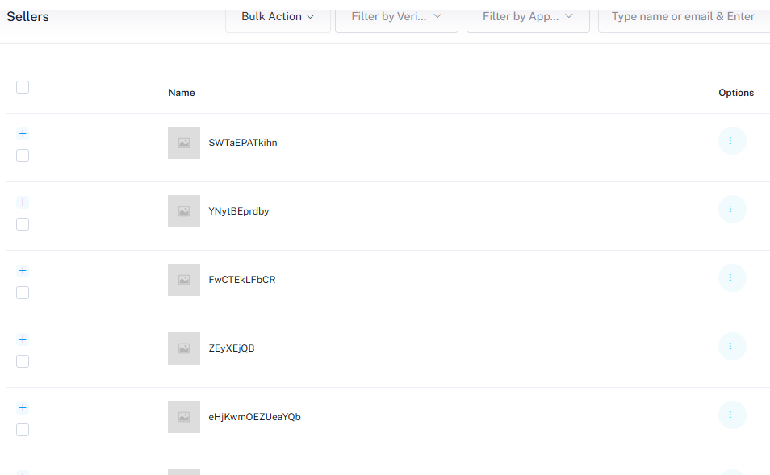770x475 pixels.
Task: Open options menu for seller eHjKwmOEZUeaYQb
Action: tap(731, 415)
